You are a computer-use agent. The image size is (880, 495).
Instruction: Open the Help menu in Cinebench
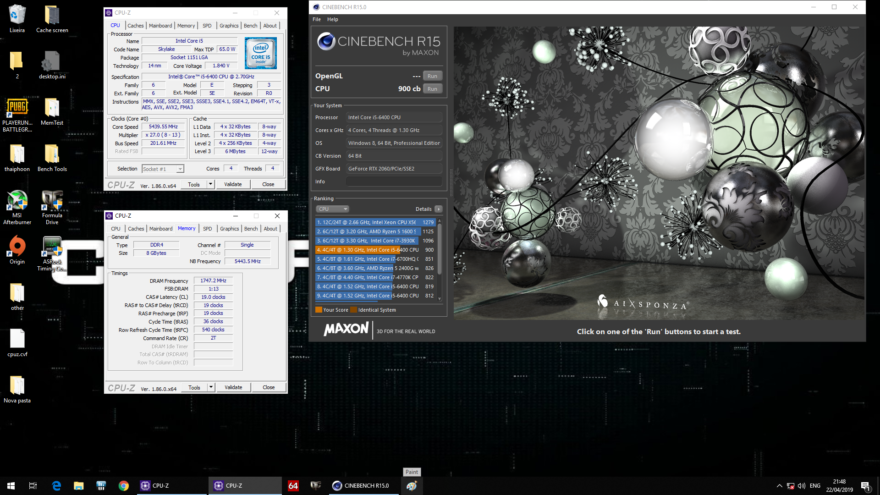tap(333, 19)
